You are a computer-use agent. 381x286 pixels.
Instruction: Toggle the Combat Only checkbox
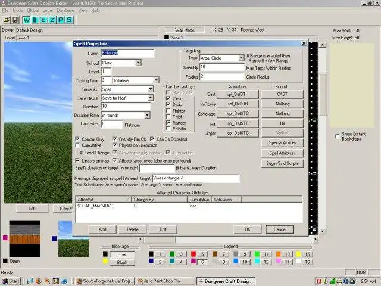click(x=77, y=139)
